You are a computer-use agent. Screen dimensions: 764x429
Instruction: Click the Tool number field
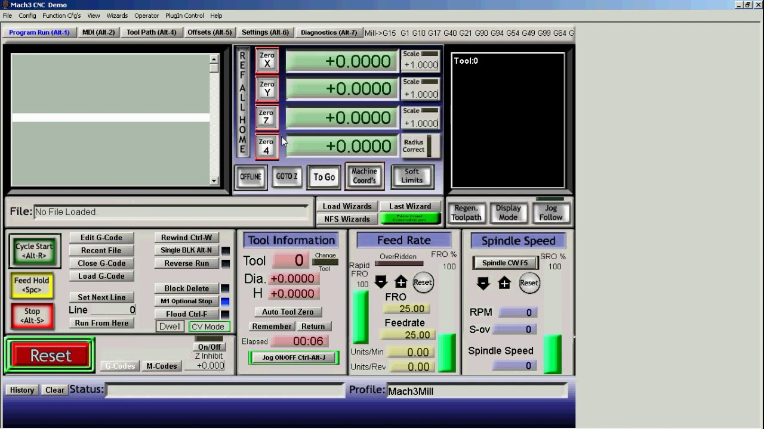click(x=290, y=260)
